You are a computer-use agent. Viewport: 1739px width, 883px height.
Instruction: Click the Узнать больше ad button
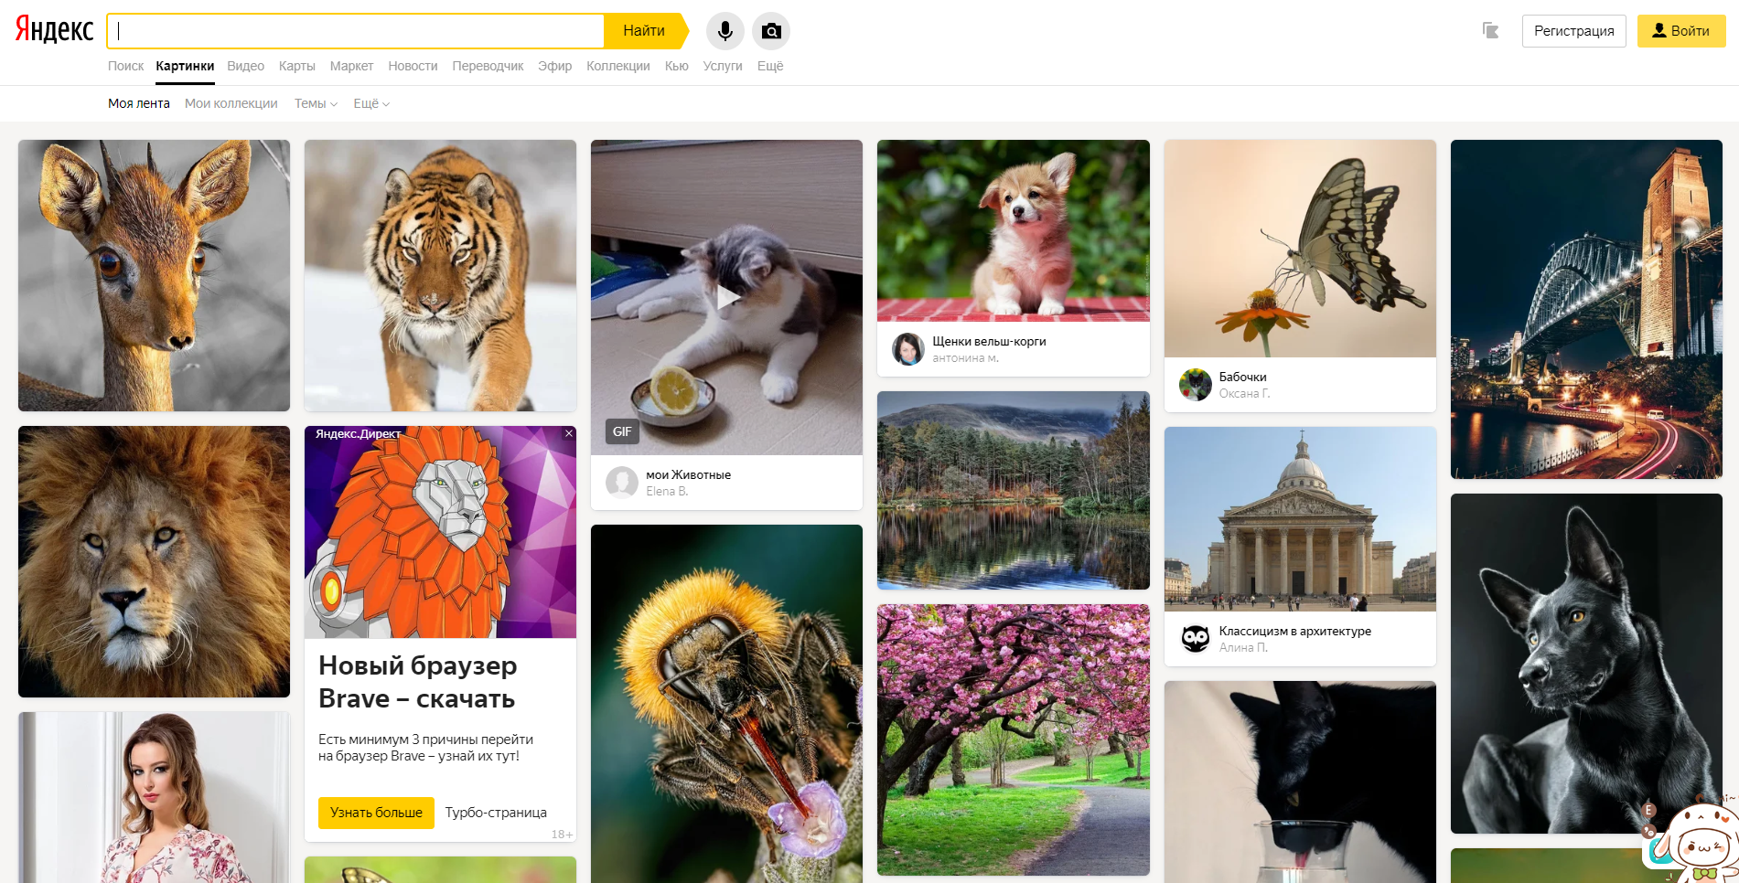(376, 813)
